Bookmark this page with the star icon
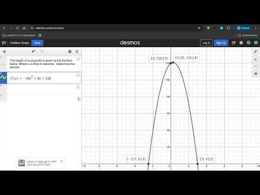The width and height of the screenshot is (260, 195). 199,28
